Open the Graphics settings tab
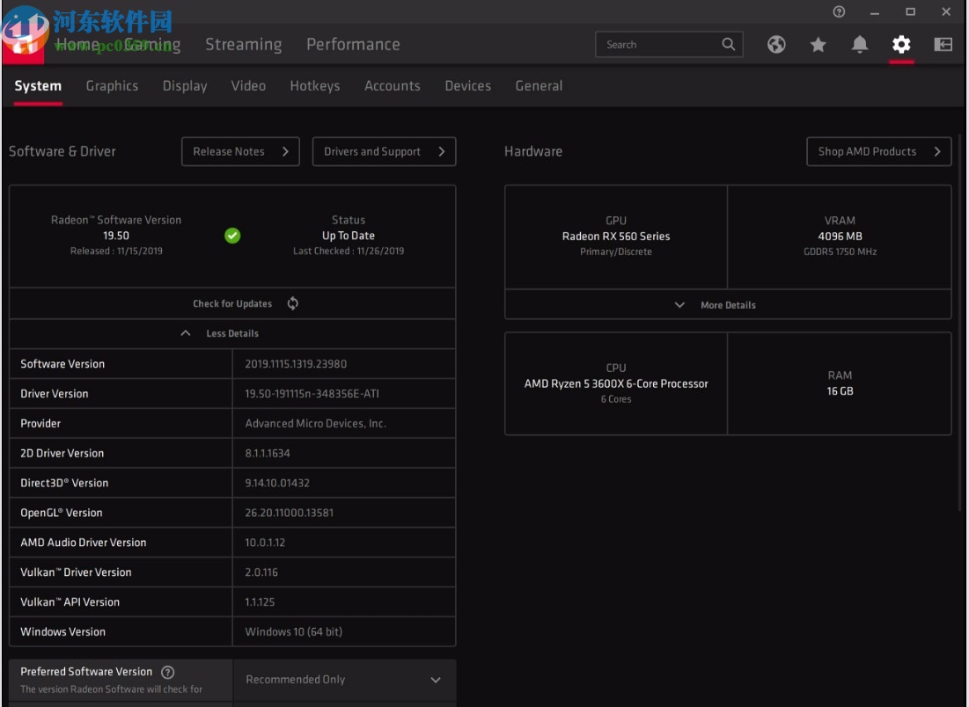 coord(112,85)
